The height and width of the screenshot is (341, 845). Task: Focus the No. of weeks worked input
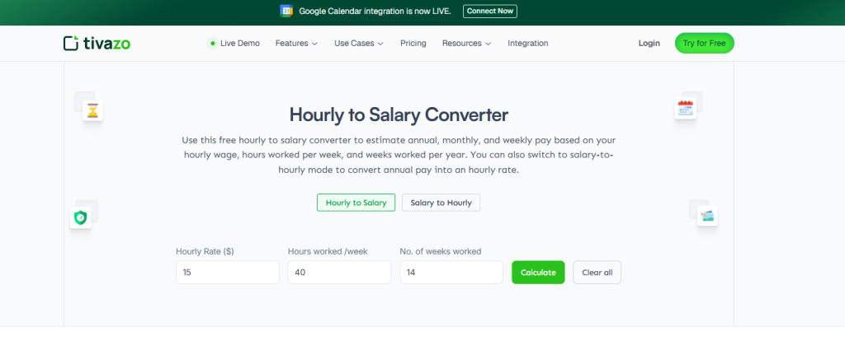pos(451,272)
